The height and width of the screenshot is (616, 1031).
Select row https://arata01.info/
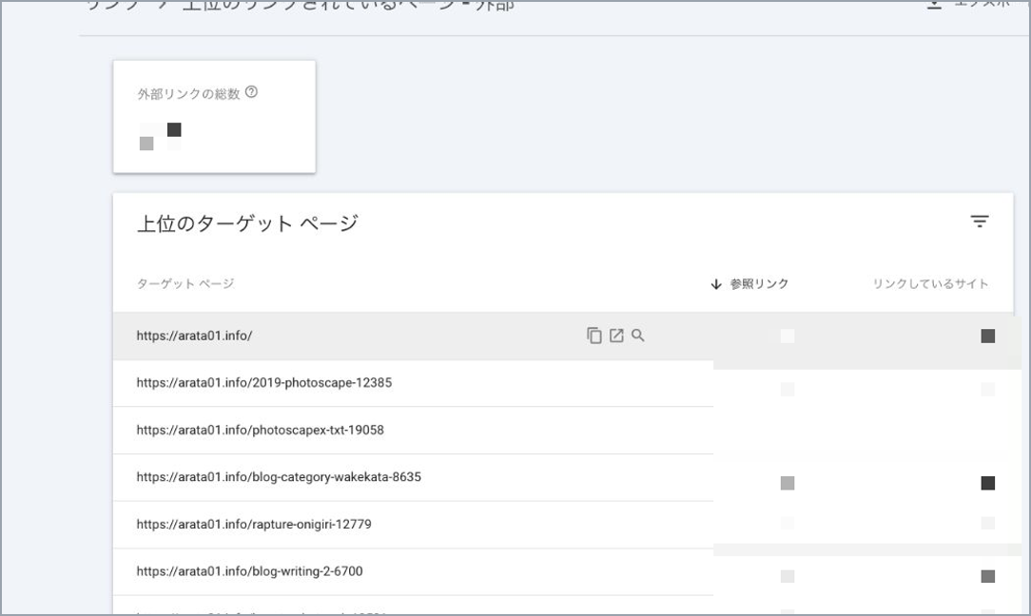(563, 336)
